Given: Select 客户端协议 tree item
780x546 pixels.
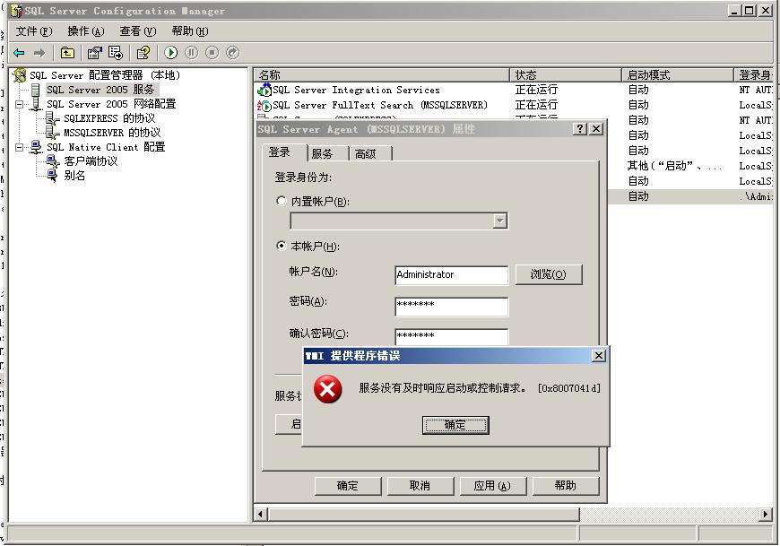Looking at the screenshot, I should click(x=91, y=161).
